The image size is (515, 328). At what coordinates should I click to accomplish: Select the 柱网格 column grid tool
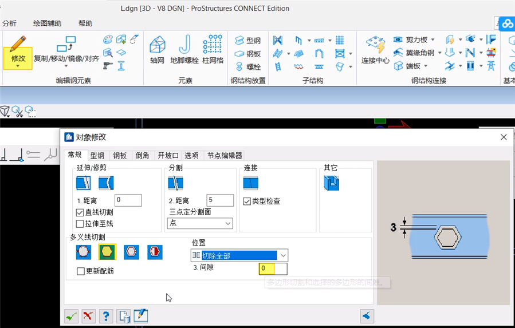[x=213, y=49]
